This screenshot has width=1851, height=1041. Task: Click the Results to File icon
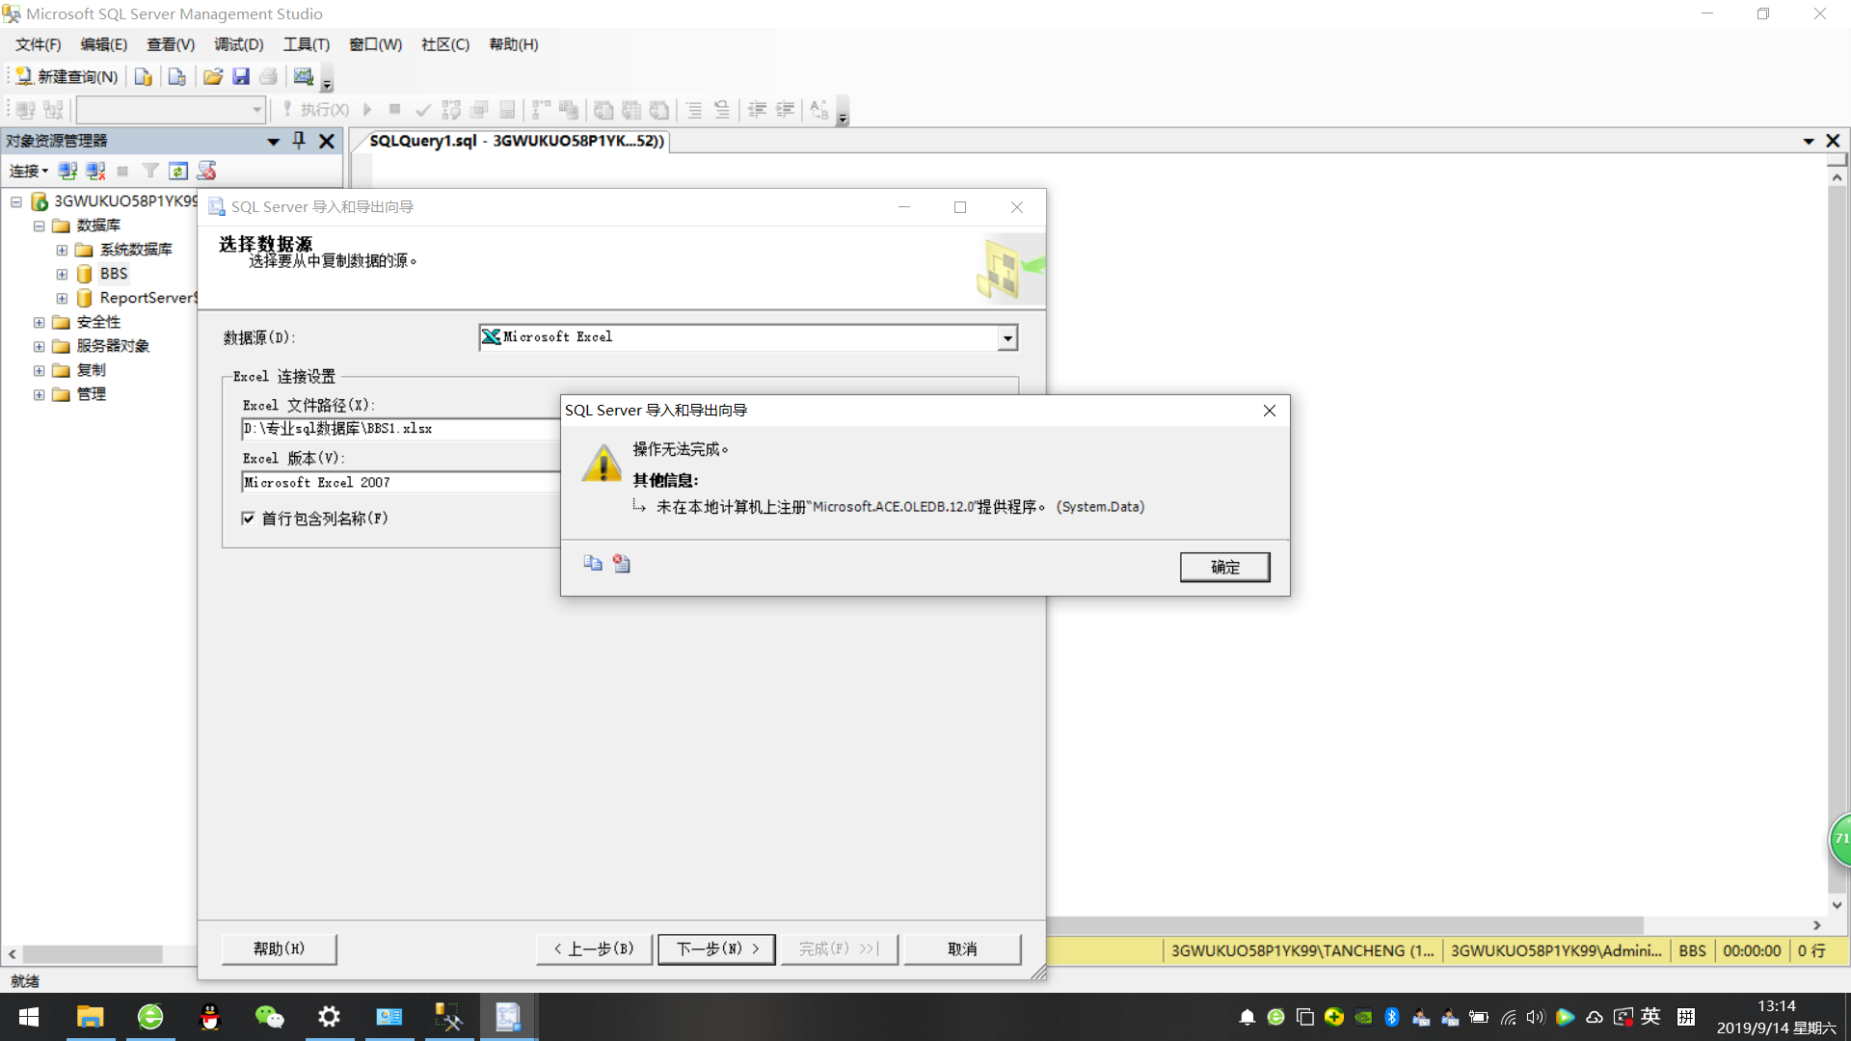[659, 110]
